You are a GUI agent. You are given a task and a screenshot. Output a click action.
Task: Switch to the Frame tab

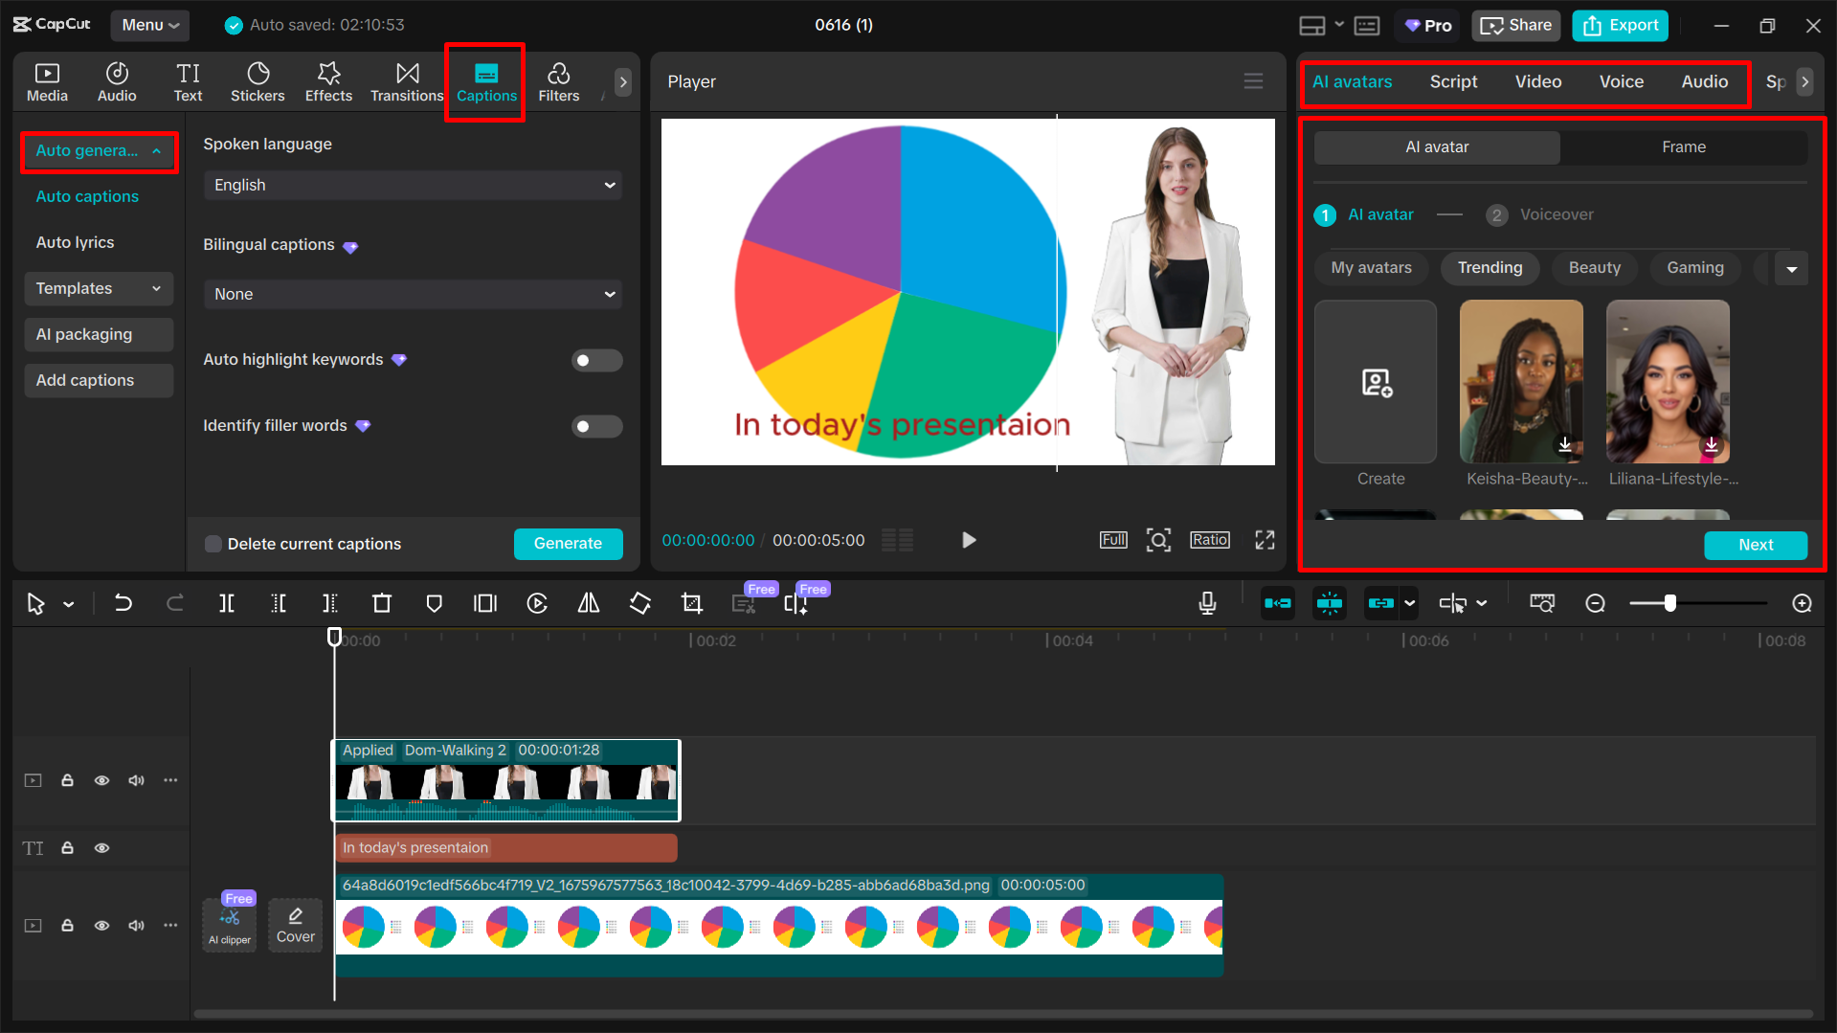coord(1684,146)
